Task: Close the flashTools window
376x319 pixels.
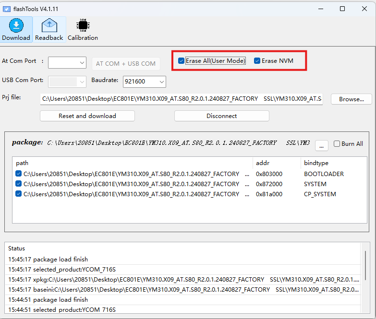Action: click(x=364, y=9)
